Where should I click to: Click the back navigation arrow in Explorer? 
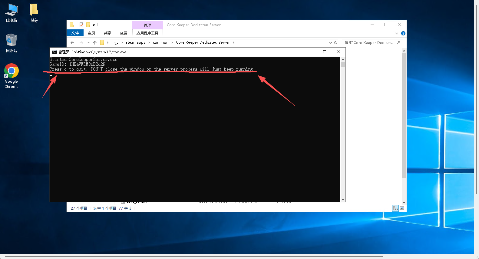click(72, 43)
